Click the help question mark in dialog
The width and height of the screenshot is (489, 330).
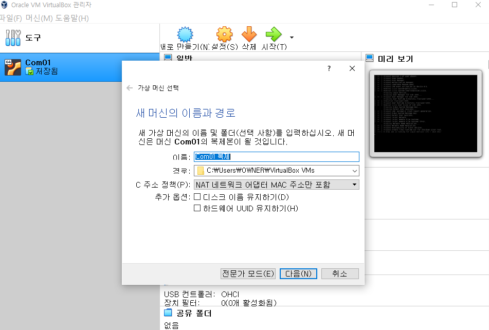click(329, 68)
